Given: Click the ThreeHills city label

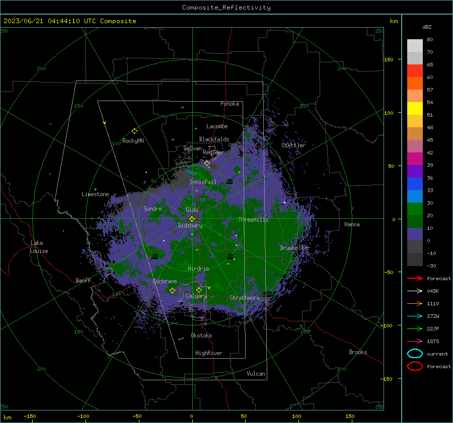Looking at the screenshot, I should (x=253, y=220).
